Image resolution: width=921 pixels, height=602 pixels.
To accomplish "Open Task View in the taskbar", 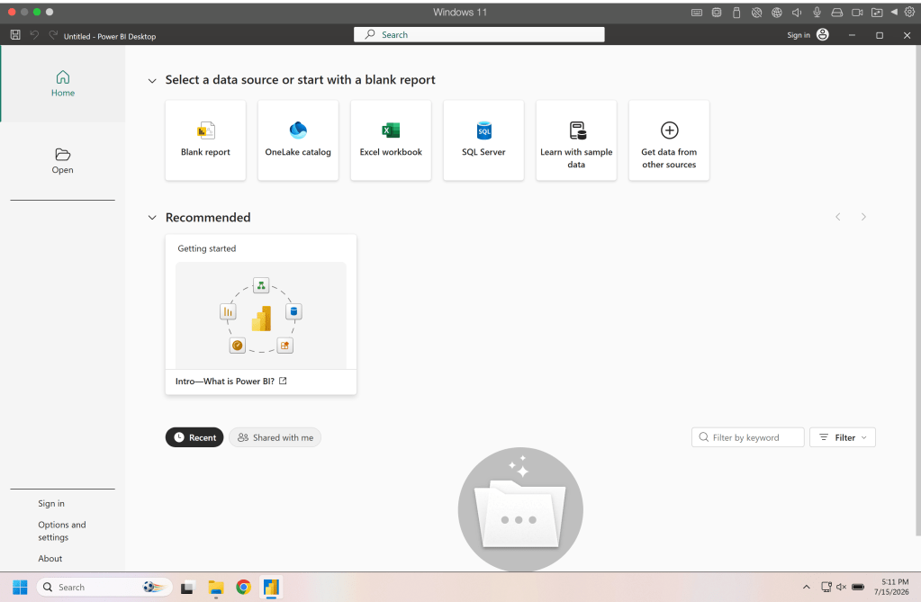I will pyautogui.click(x=187, y=587).
